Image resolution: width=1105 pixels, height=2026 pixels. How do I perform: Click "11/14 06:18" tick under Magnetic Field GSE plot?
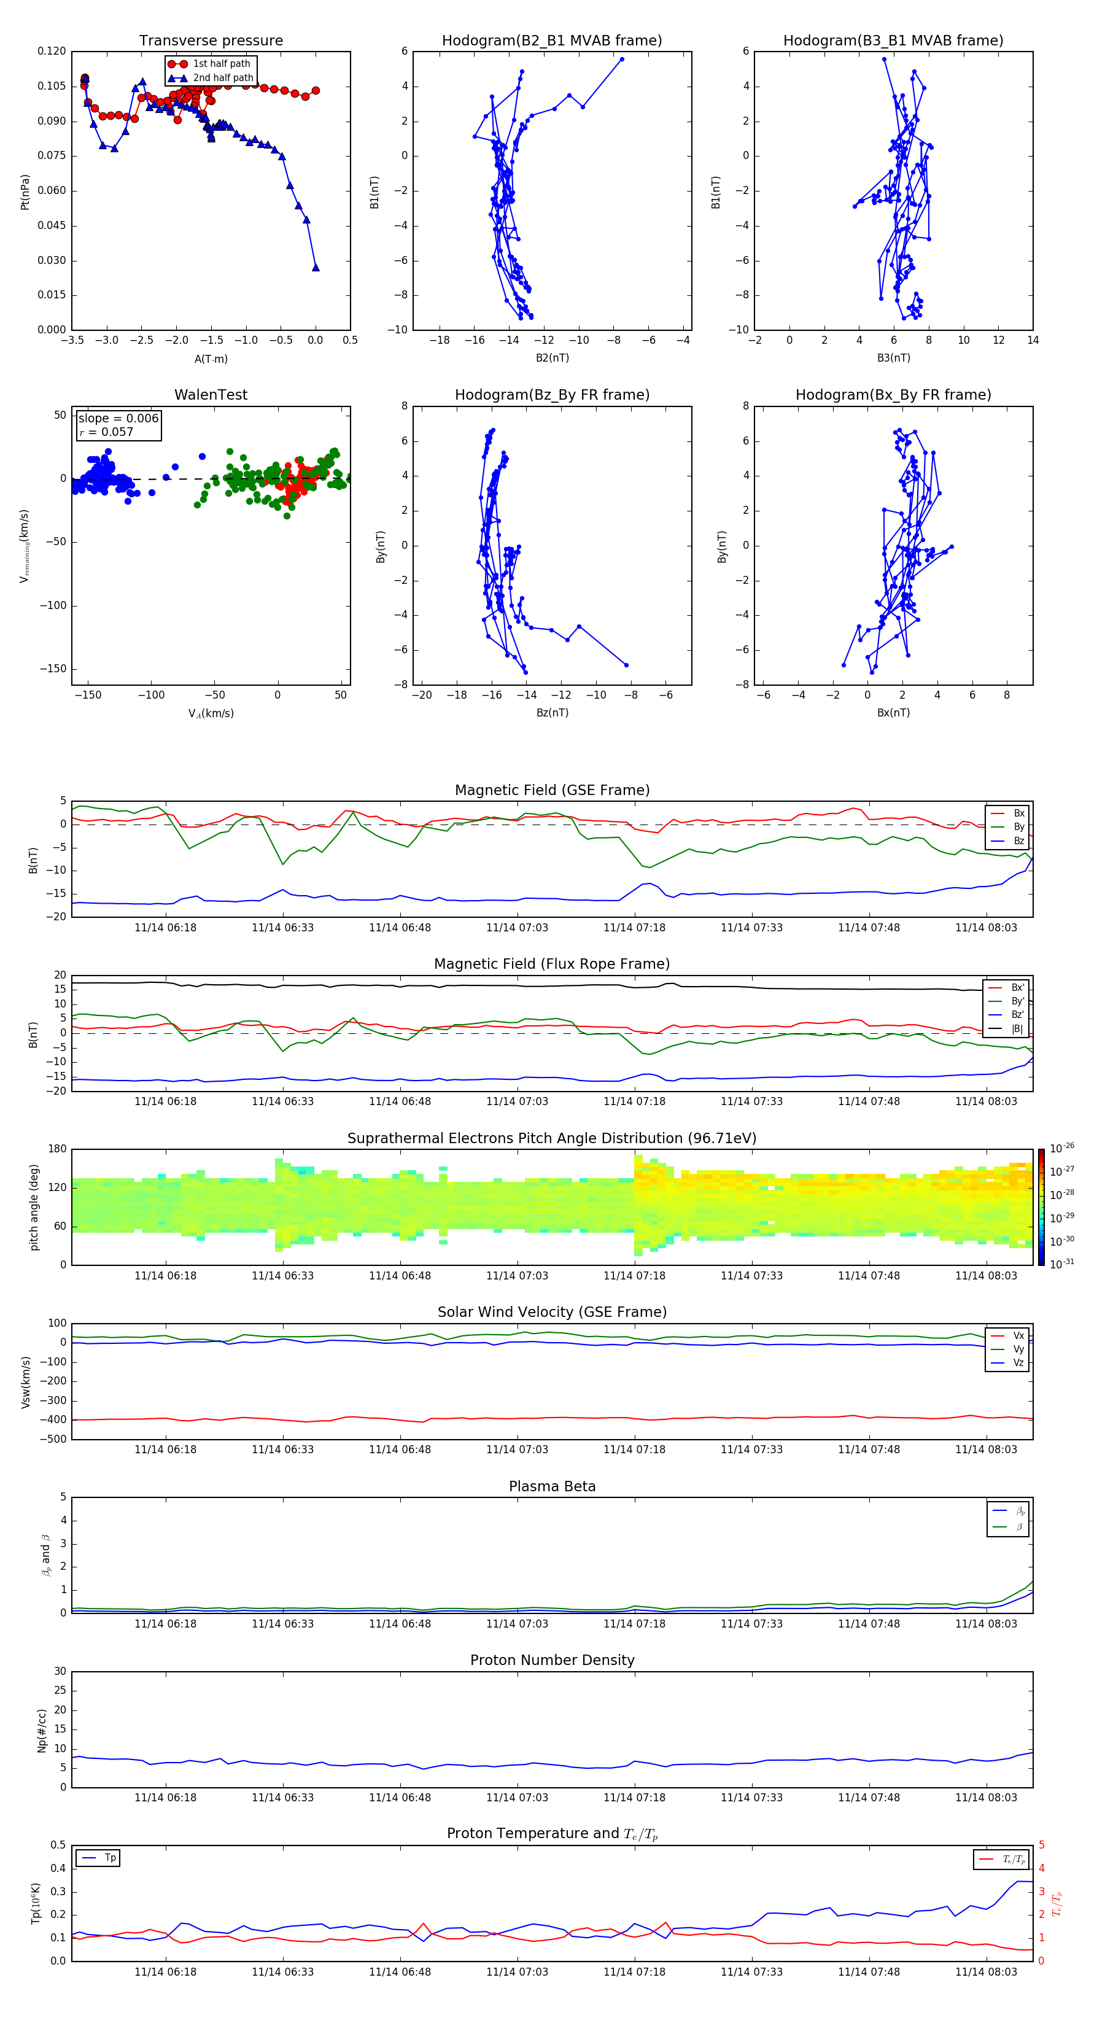click(165, 928)
